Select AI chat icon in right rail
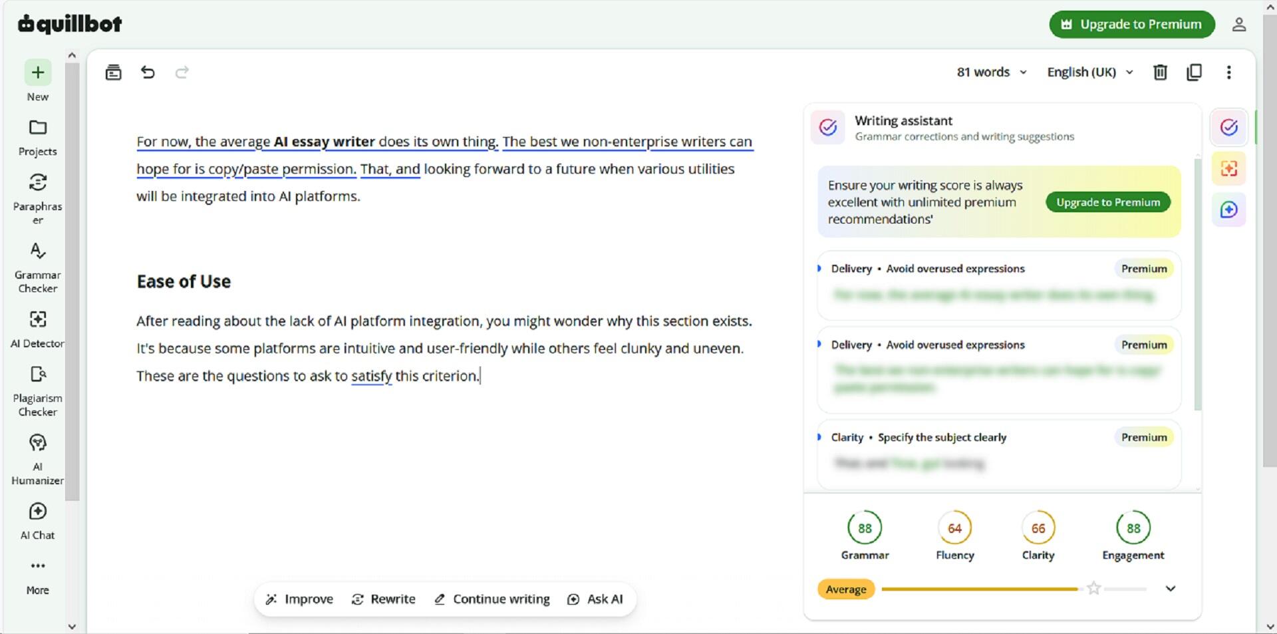Image resolution: width=1277 pixels, height=634 pixels. 1228,210
